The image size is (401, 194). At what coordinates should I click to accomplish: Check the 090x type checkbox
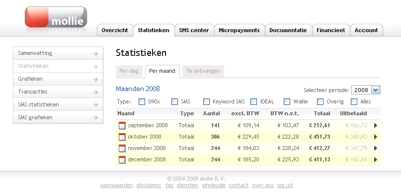point(142,102)
